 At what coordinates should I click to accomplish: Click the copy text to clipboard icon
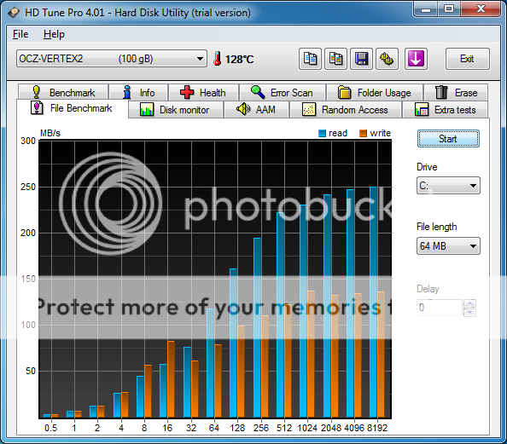click(x=310, y=59)
